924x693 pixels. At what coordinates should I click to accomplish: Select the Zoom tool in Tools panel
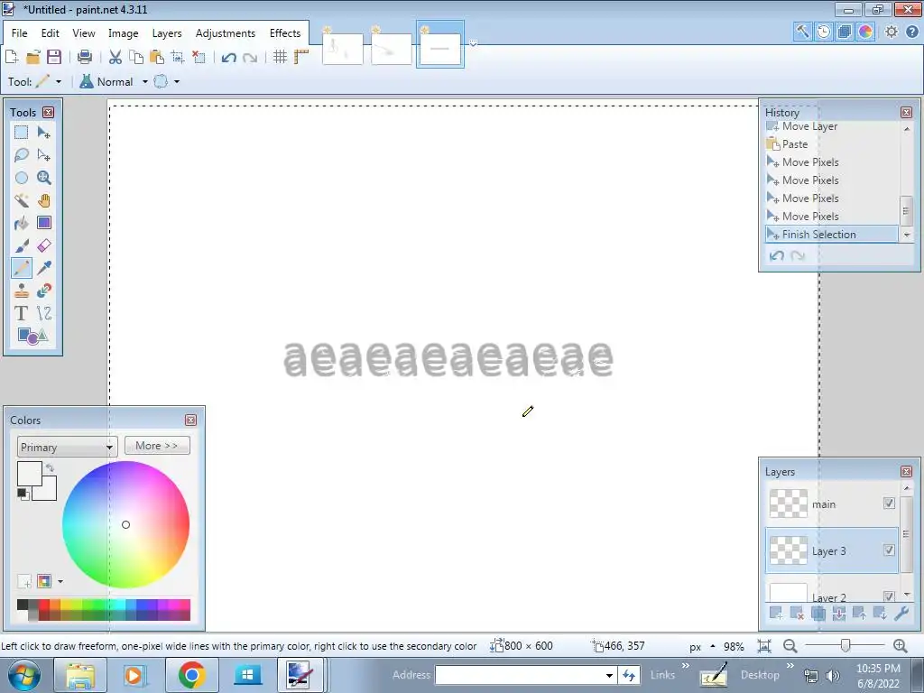(44, 178)
